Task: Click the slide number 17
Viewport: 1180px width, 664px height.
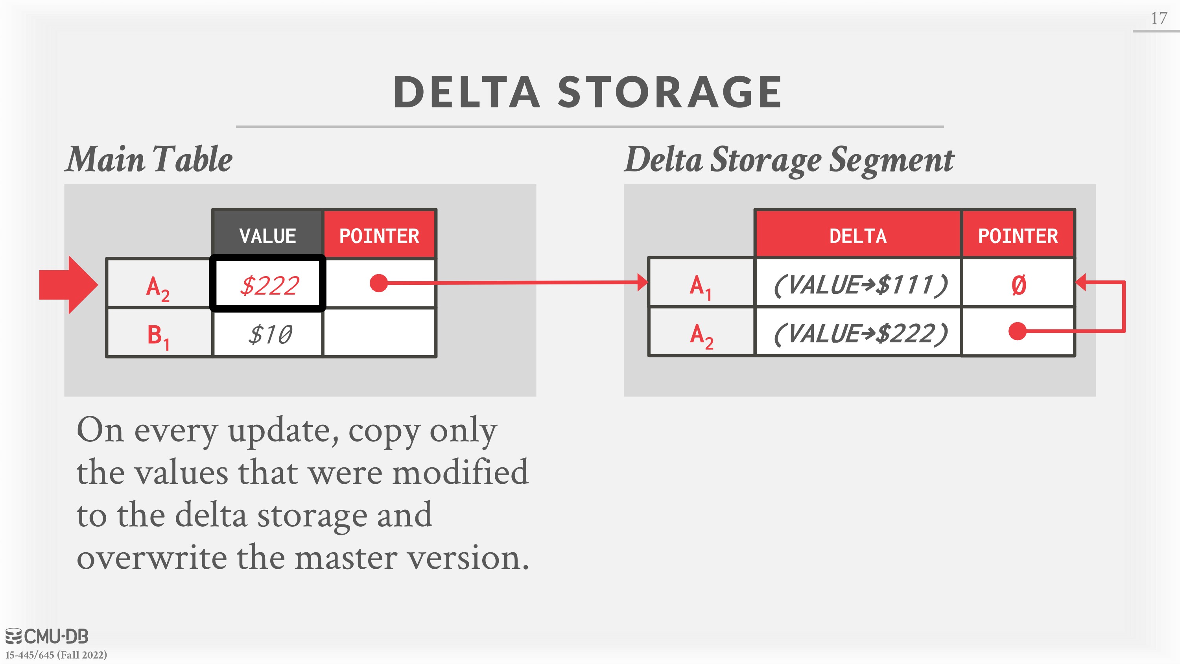Action: click(1158, 18)
